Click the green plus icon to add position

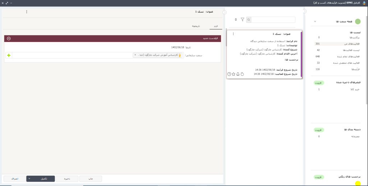[x=9, y=55]
